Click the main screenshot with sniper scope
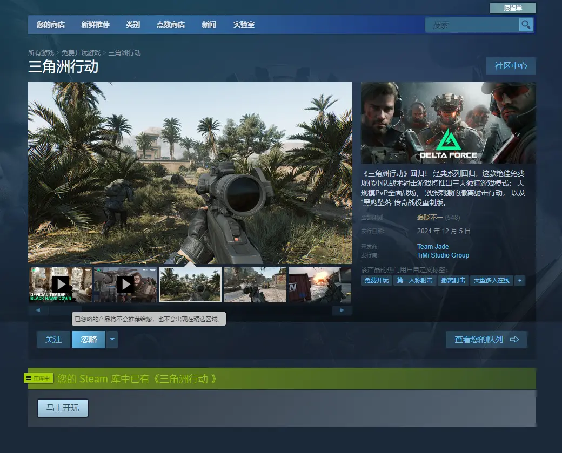This screenshot has height=453, width=562. [190, 173]
